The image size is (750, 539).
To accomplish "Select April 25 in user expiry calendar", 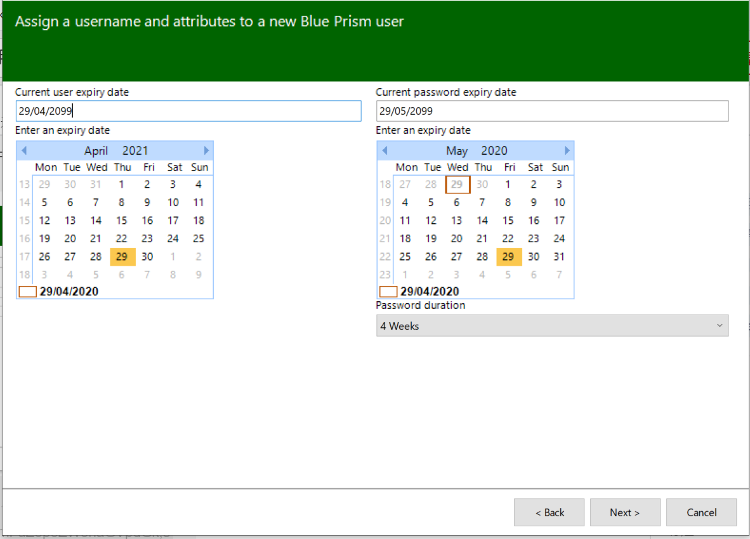I will tap(199, 238).
